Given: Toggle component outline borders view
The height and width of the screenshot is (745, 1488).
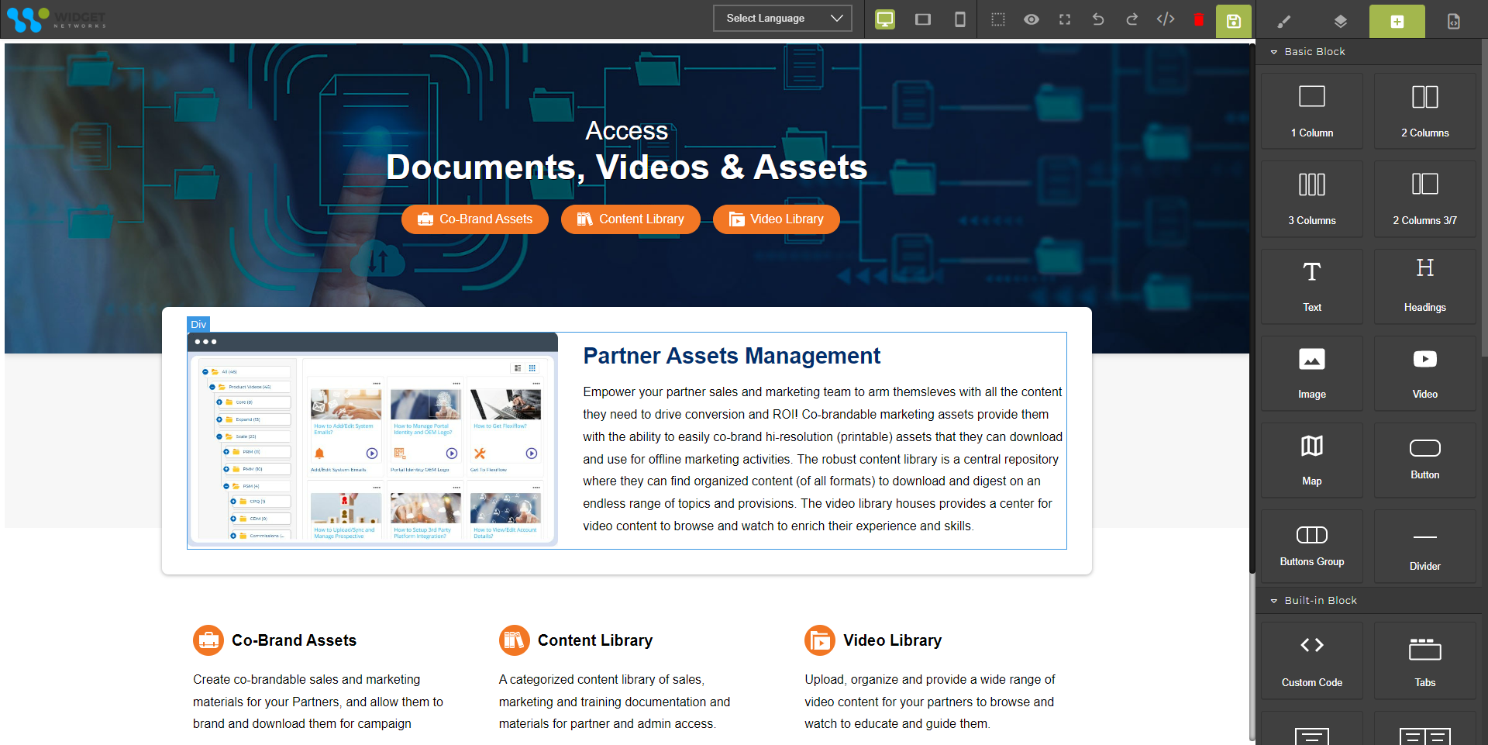Looking at the screenshot, I should (998, 19).
